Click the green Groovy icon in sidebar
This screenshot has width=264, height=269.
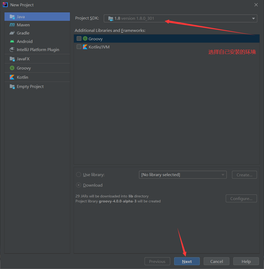click(12, 68)
